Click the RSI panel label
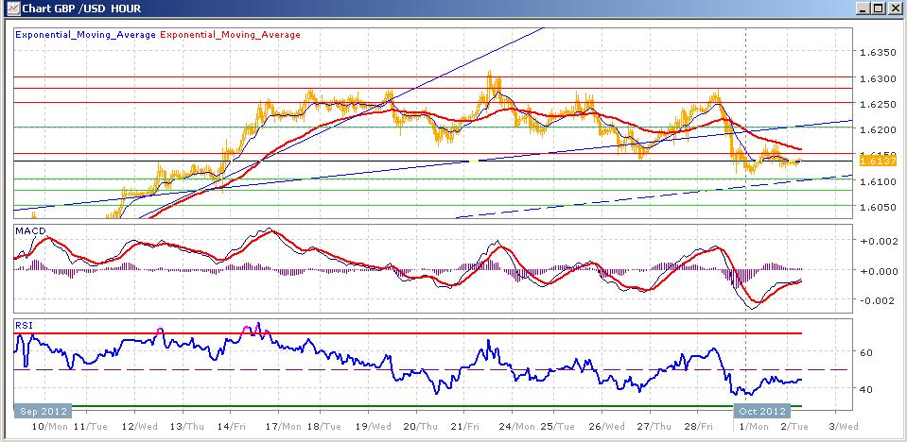907x442 pixels. [25, 326]
